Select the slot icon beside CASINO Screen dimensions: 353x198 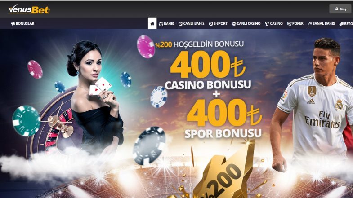click(x=267, y=24)
